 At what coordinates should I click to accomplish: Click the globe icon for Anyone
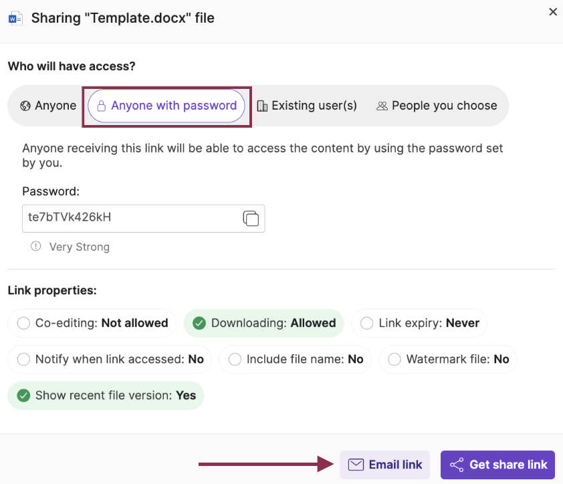tap(25, 106)
